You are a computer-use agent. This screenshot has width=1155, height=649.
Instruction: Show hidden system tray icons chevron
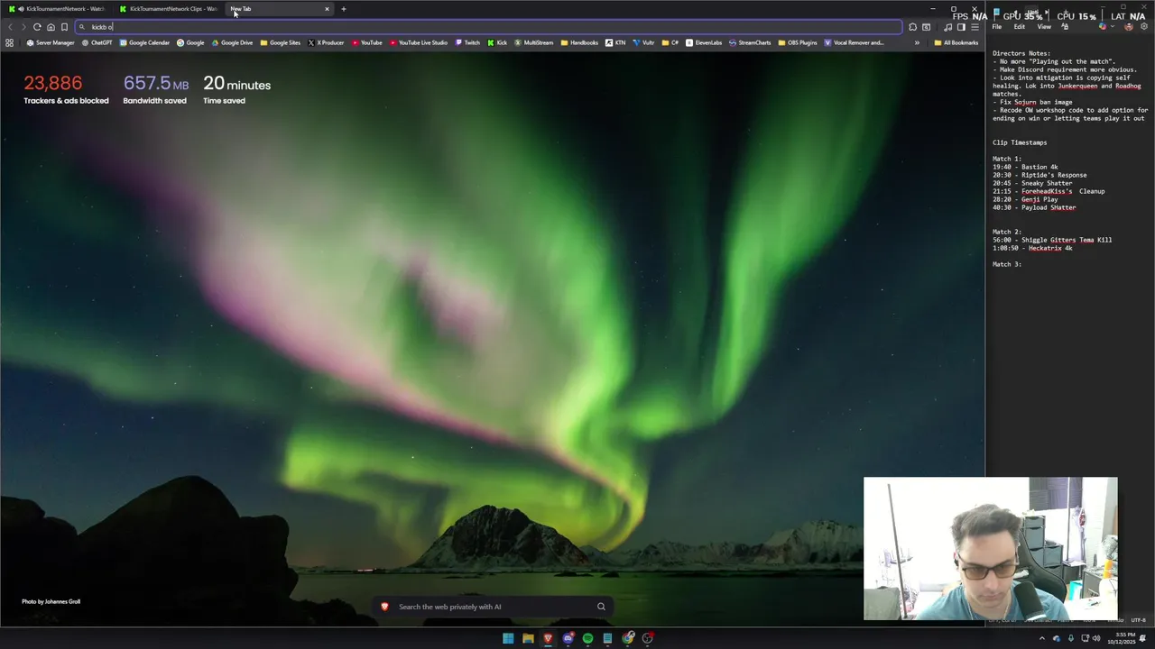(1042, 638)
